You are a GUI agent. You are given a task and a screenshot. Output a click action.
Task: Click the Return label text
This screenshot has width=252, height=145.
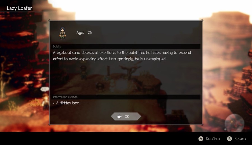coord(240,139)
